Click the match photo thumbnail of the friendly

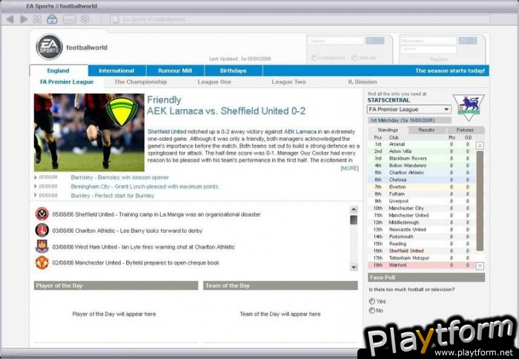click(x=89, y=133)
